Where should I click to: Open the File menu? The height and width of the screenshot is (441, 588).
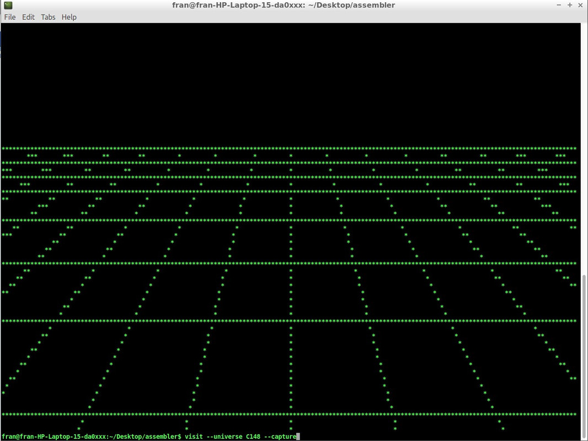click(10, 17)
